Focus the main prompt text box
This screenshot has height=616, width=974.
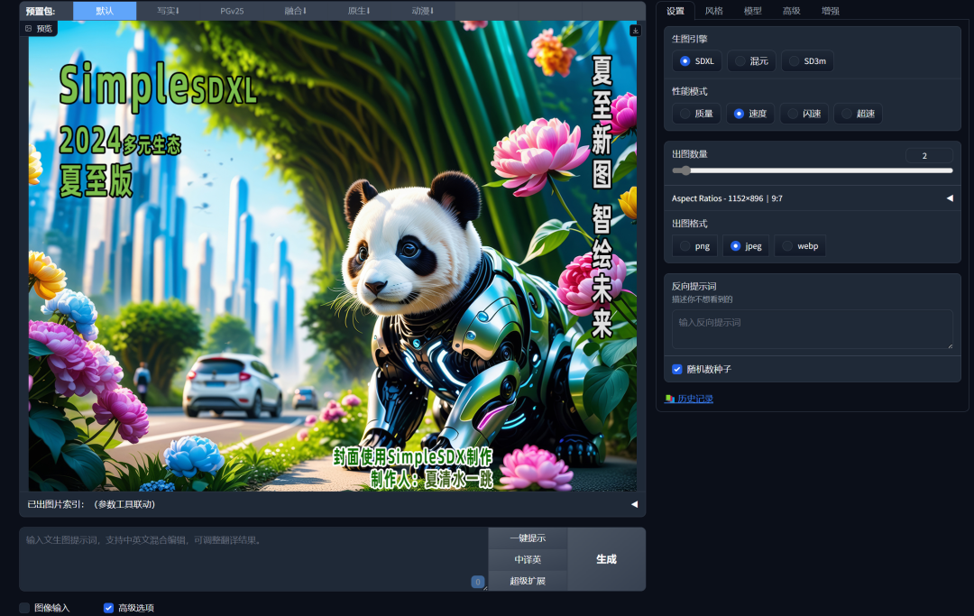coord(253,559)
